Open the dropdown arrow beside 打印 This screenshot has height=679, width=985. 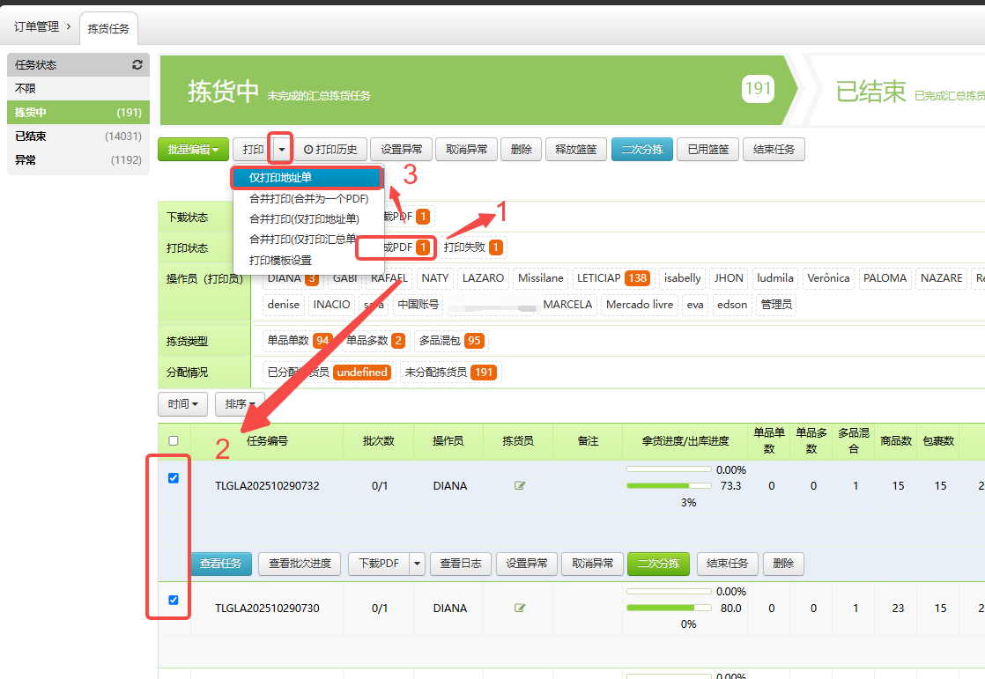[x=280, y=149]
